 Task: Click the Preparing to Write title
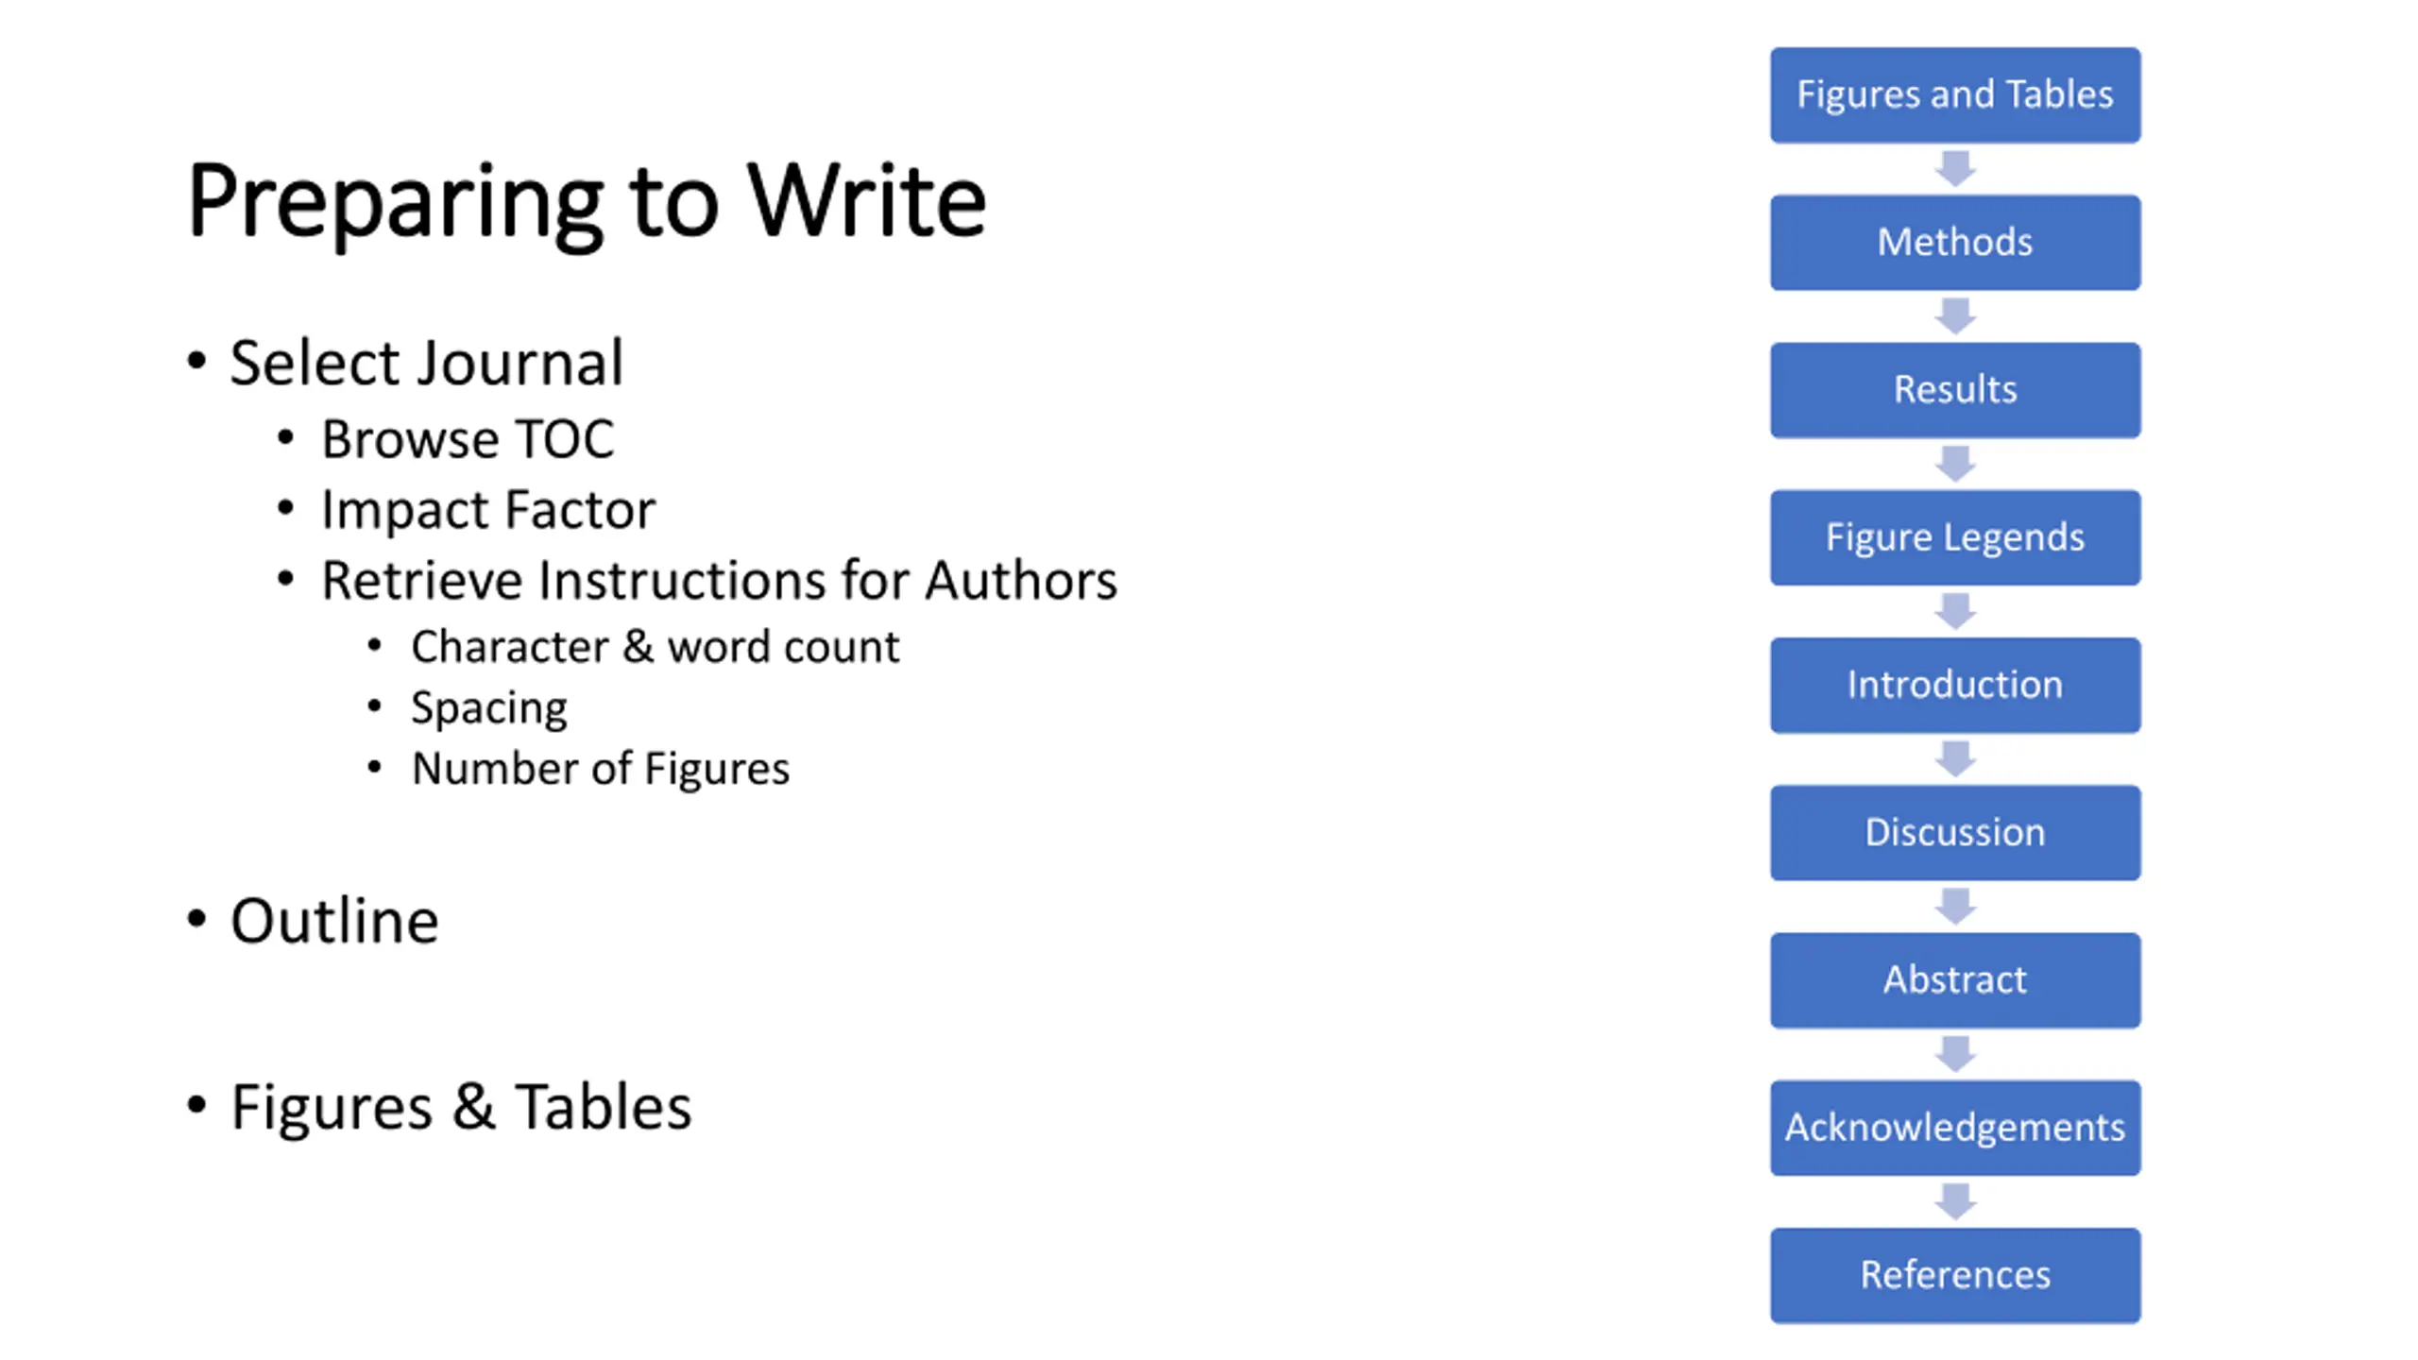coord(587,202)
